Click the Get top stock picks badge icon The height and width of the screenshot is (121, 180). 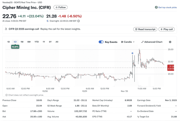click(x=156, y=7)
